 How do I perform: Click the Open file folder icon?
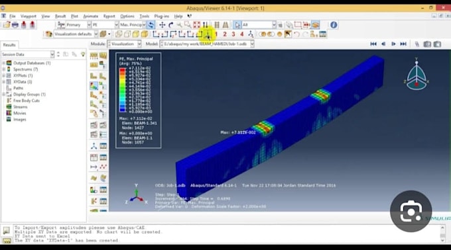[7, 25]
